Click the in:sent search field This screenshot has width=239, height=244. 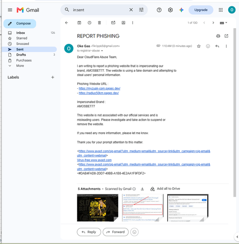(x=99, y=10)
